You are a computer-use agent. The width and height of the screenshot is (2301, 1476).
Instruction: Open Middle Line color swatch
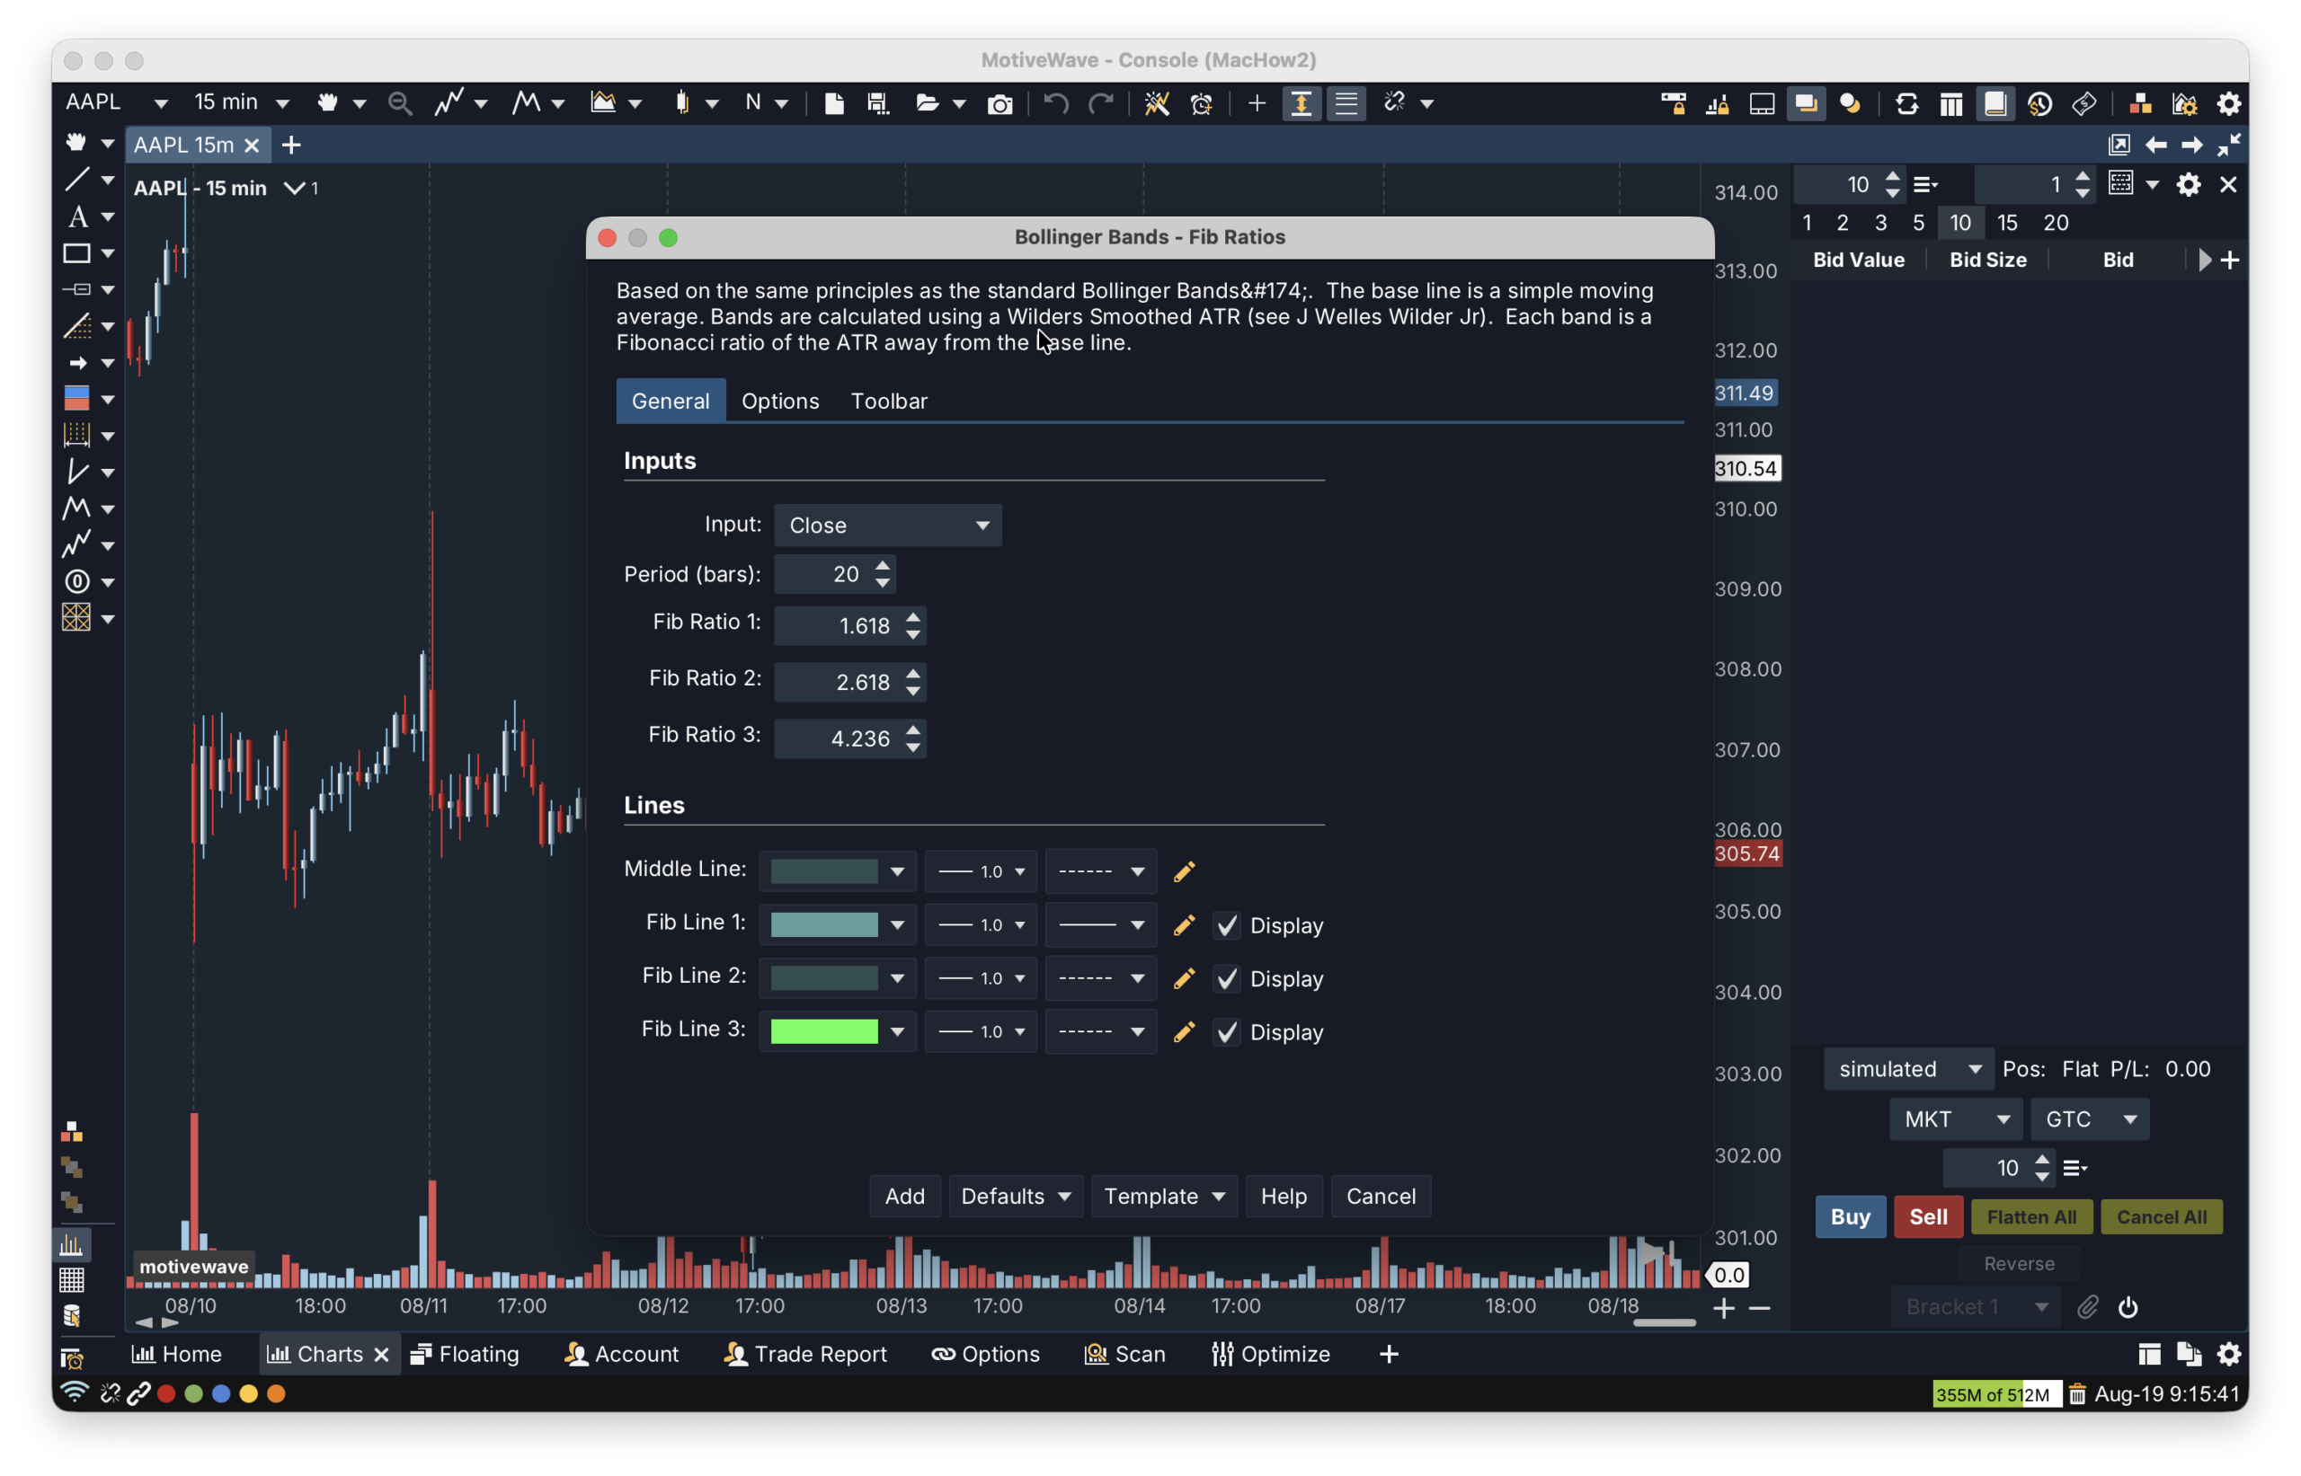tap(837, 871)
